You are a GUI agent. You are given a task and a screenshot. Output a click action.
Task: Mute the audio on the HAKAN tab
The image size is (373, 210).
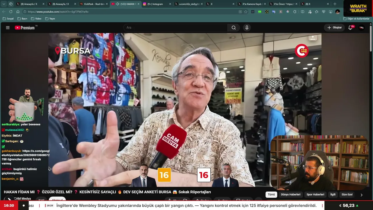(x=117, y=4)
